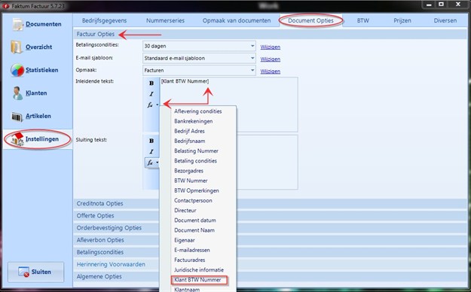Select Document Naam from field menu
The image size is (471, 292).
pos(194,230)
